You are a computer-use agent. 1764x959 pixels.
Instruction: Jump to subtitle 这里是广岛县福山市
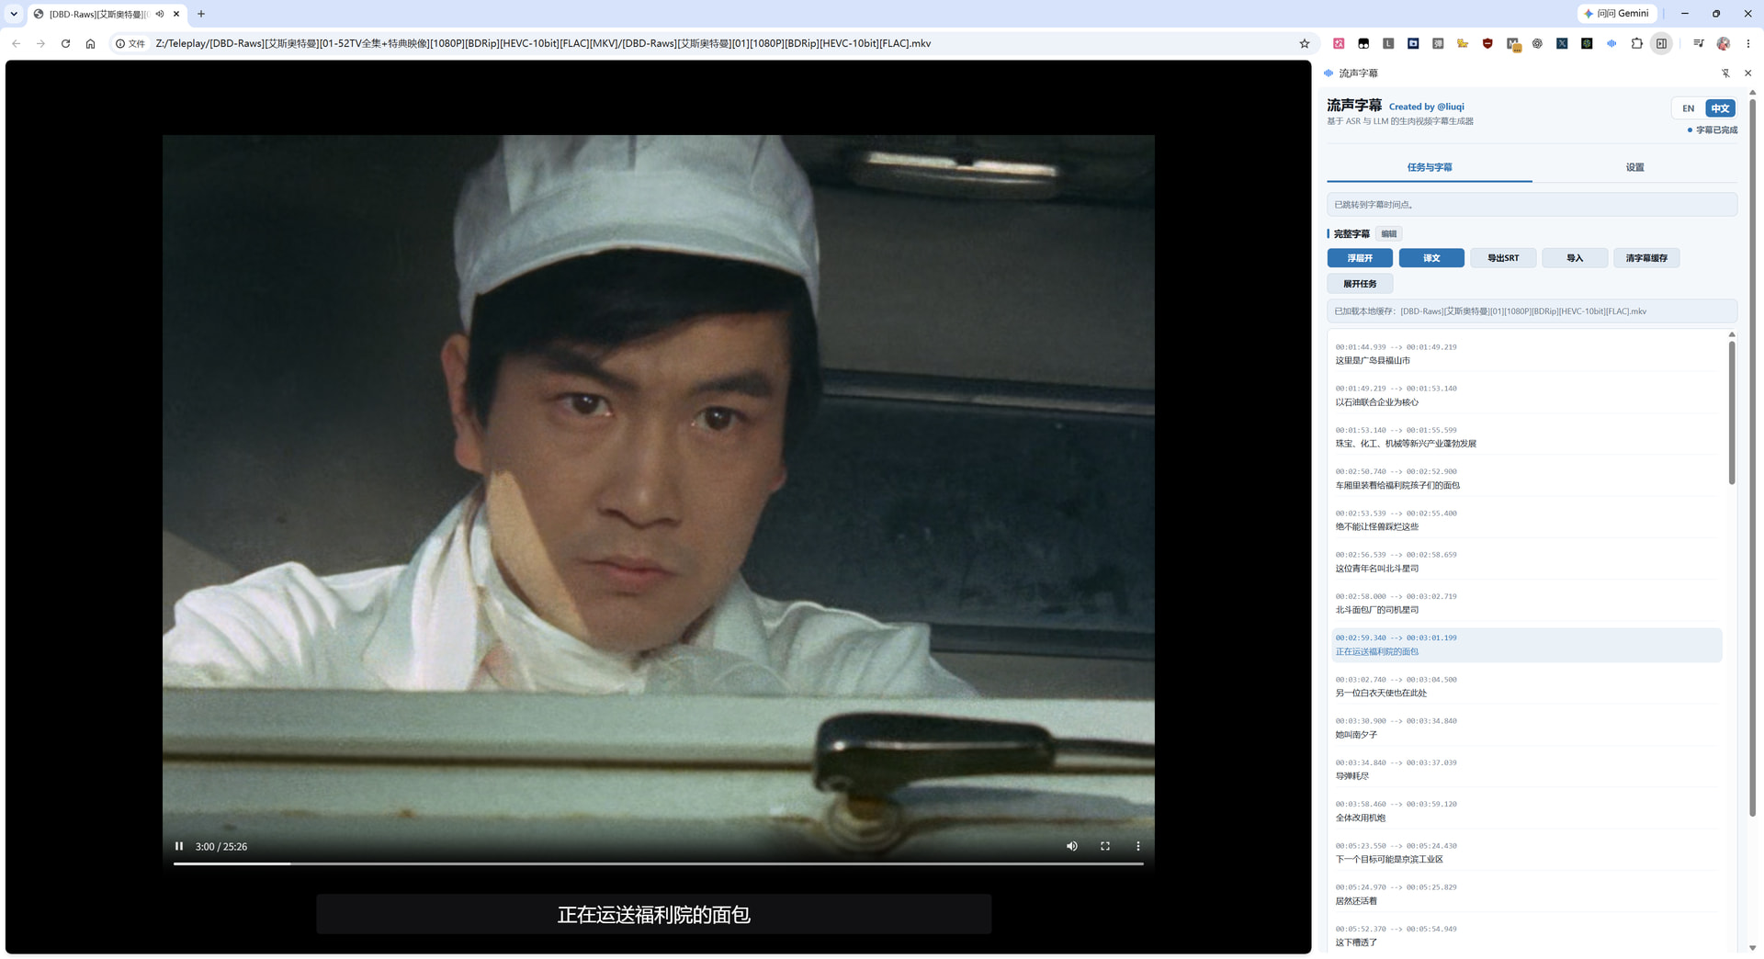pos(1527,354)
